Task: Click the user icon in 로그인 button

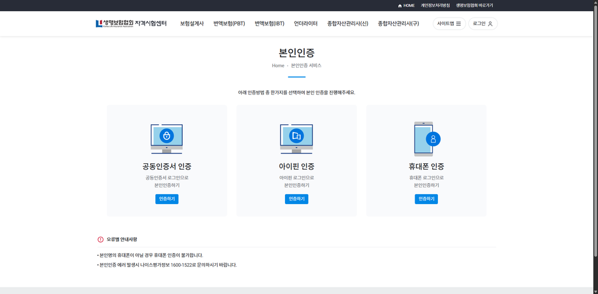Action: [x=491, y=23]
